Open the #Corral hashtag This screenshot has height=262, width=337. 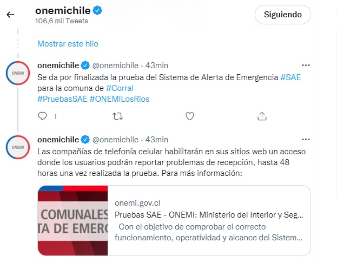click(120, 88)
